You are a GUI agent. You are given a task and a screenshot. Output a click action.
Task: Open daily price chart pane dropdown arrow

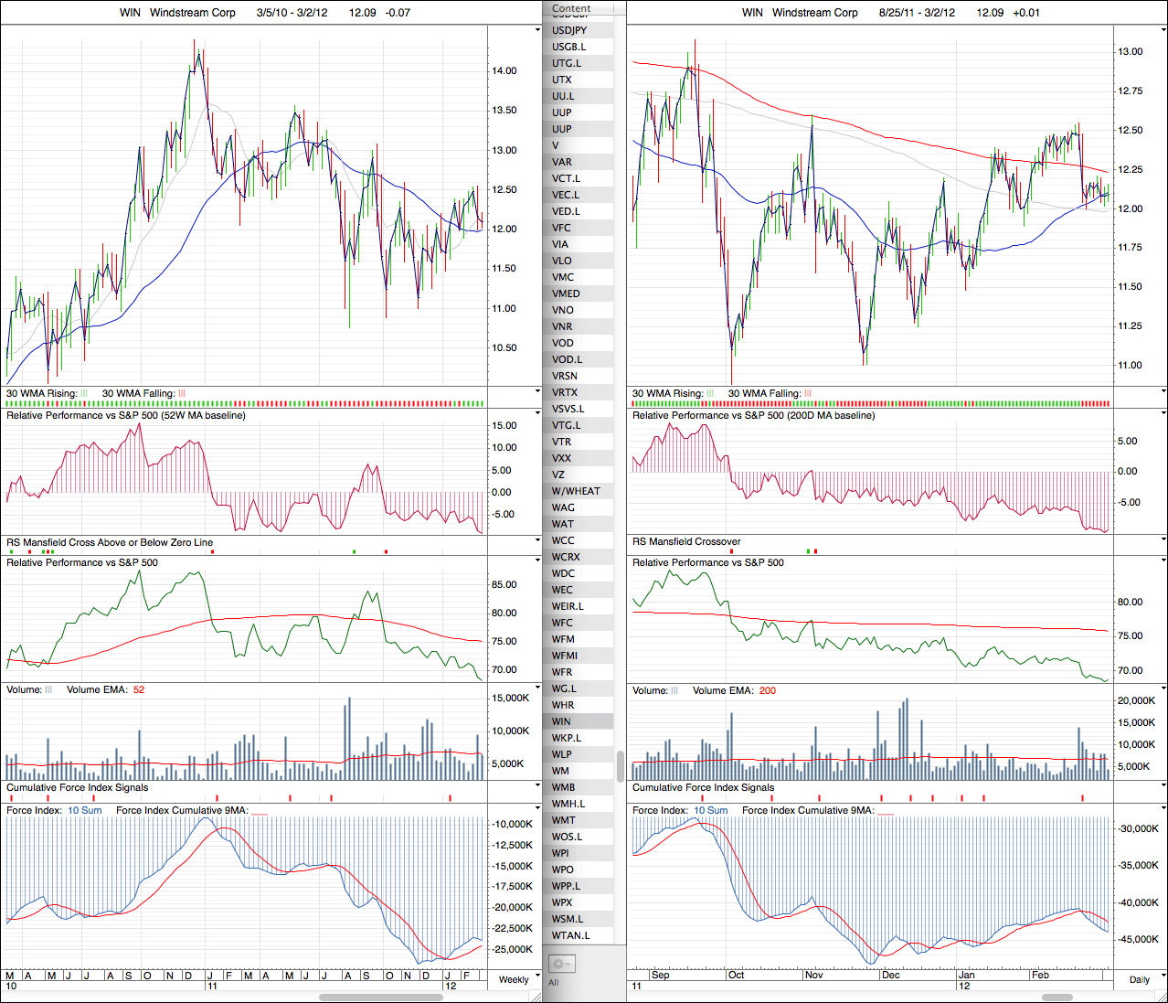pyautogui.click(x=1163, y=30)
